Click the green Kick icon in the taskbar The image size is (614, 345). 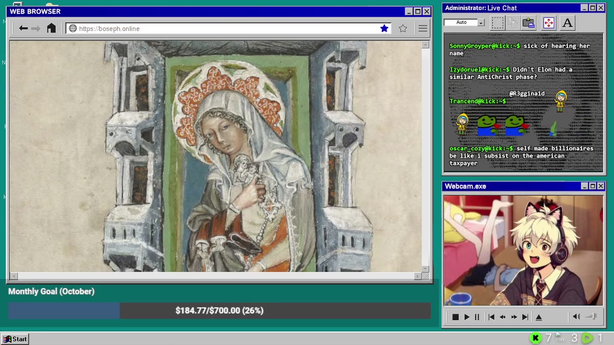point(536,339)
